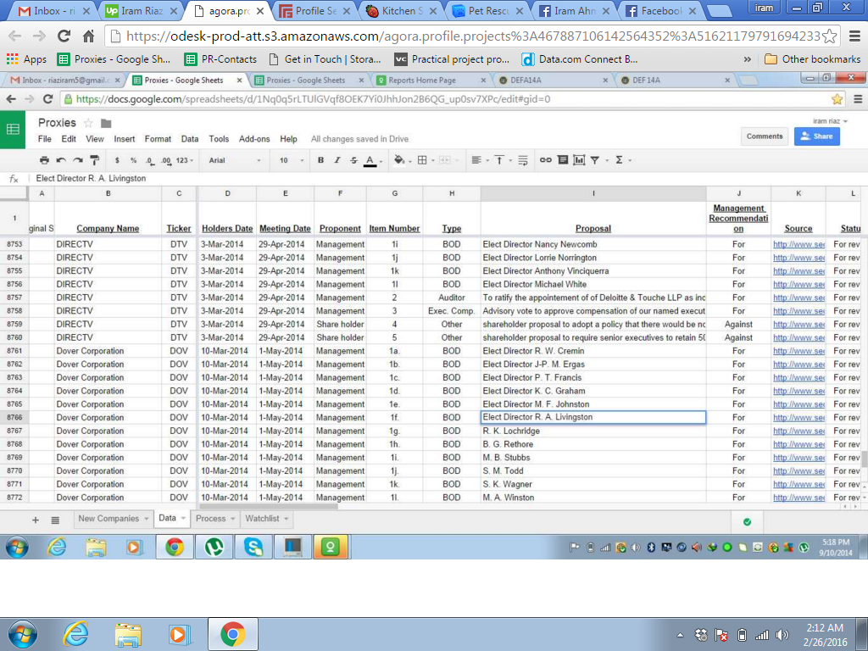
Task: Insert chart icon in toolbar
Action: tap(579, 160)
